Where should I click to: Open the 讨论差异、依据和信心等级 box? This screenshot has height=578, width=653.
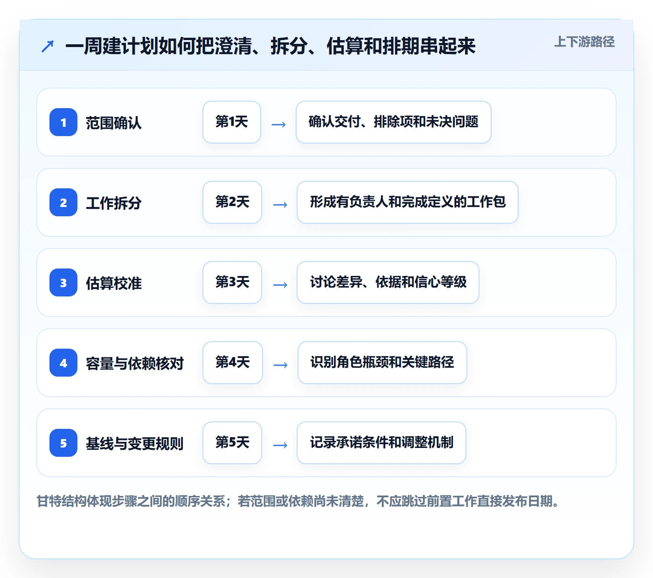[388, 282]
